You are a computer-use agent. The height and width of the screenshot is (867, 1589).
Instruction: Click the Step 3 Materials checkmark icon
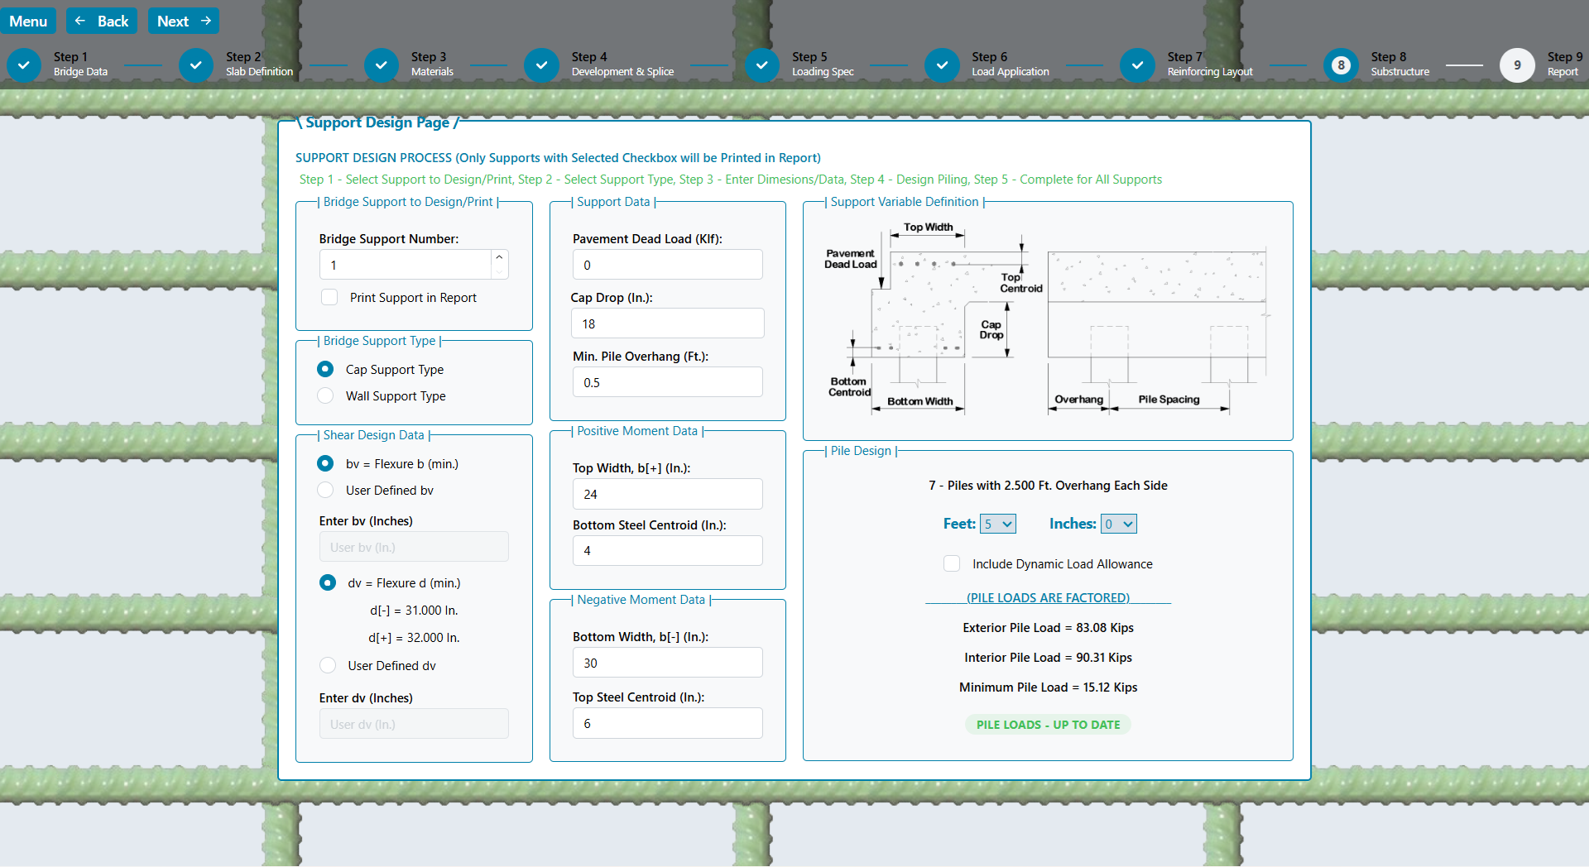point(382,65)
